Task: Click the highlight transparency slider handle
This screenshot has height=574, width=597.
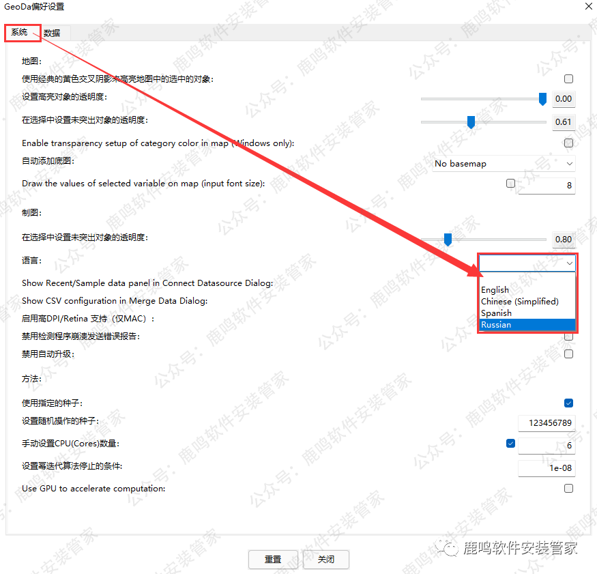Action: [x=542, y=99]
